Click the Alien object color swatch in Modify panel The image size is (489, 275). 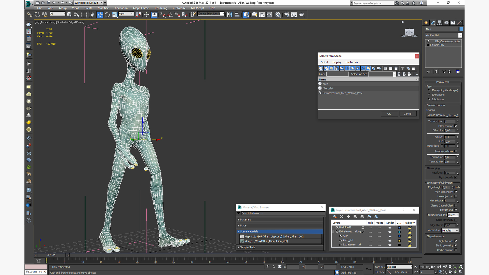tap(461, 29)
